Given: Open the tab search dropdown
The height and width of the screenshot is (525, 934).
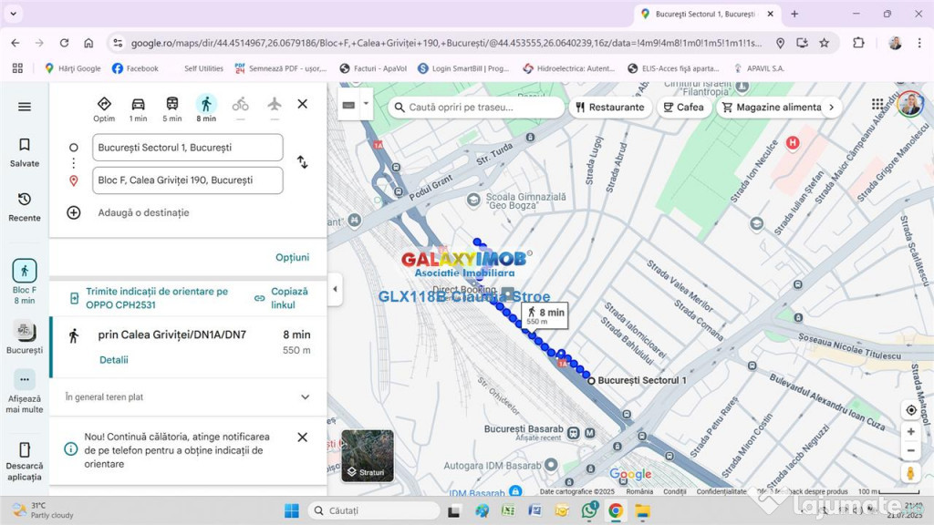Looking at the screenshot, I should coord(13,13).
